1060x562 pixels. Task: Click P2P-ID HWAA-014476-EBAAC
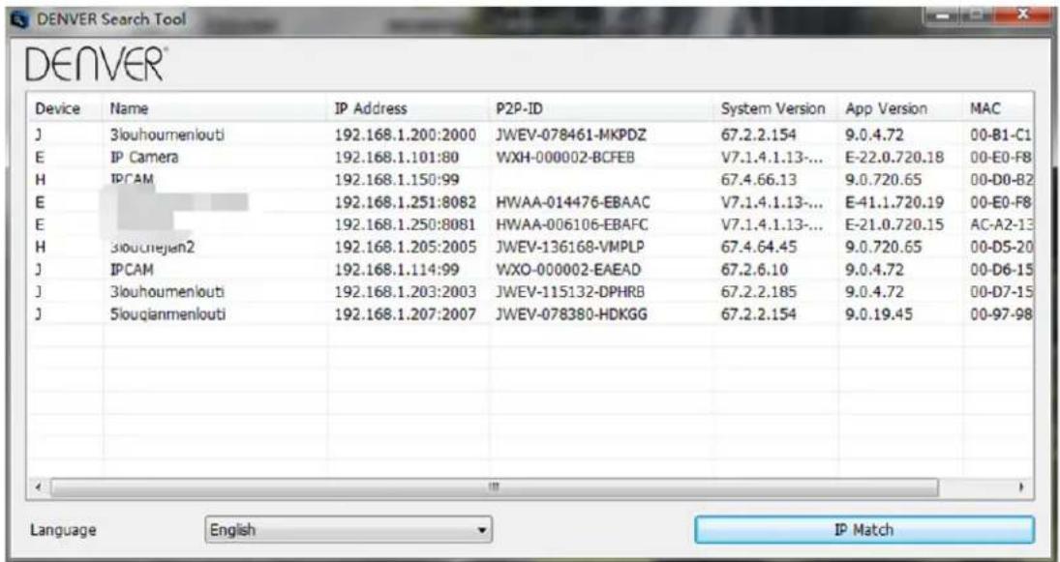573,202
